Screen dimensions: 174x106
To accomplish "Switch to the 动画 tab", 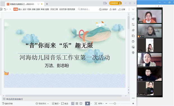I will tap(33, 9).
